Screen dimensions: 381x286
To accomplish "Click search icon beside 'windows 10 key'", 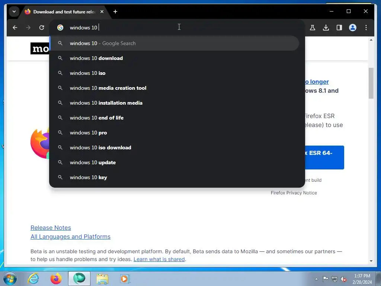I will click(60, 177).
